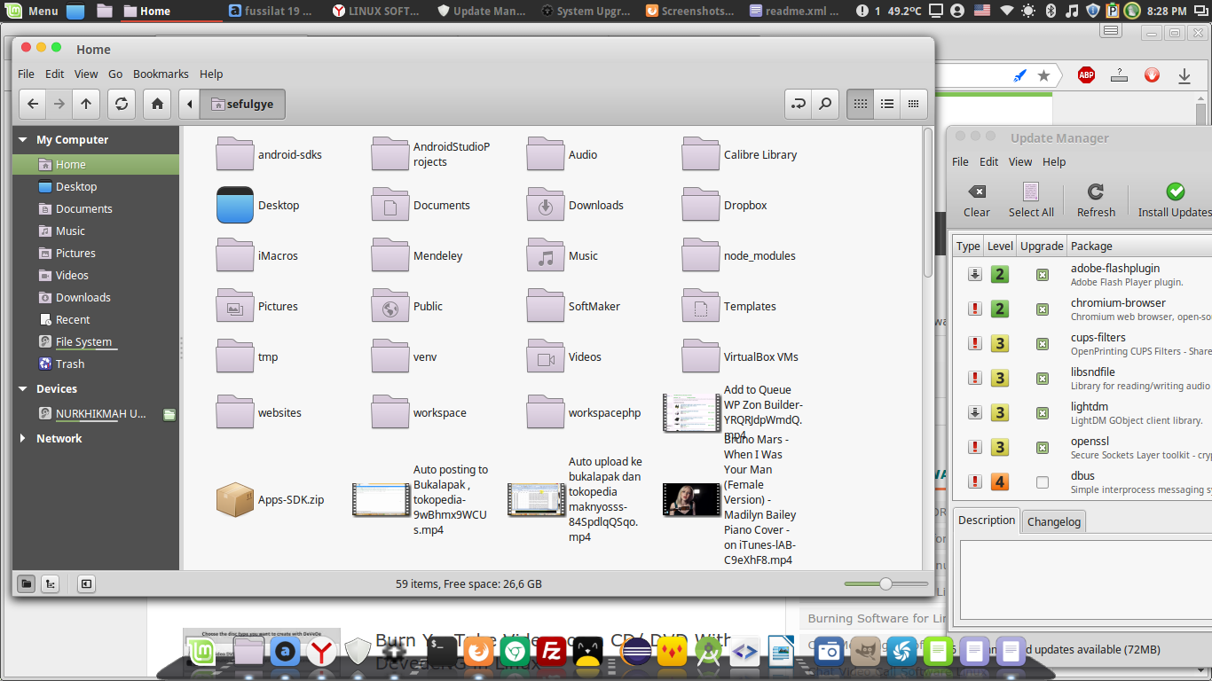Select Dropbox folder
1212x681 pixels.
tap(725, 205)
